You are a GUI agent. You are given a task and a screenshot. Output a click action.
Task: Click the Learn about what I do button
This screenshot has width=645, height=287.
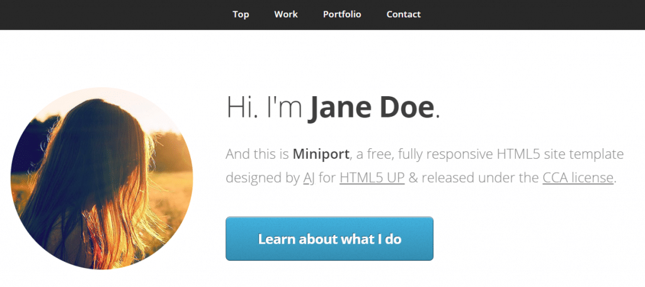(329, 239)
